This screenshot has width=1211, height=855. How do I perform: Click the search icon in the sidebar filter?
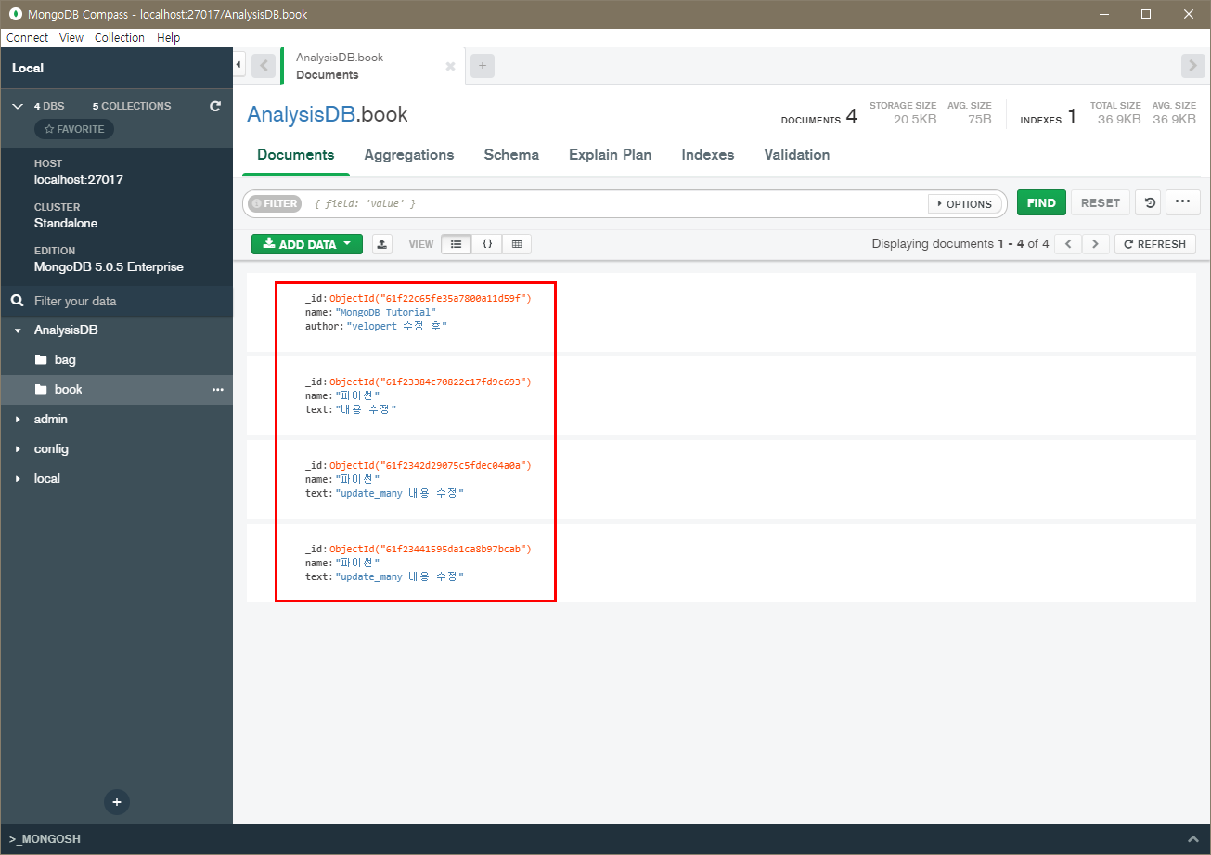[17, 301]
